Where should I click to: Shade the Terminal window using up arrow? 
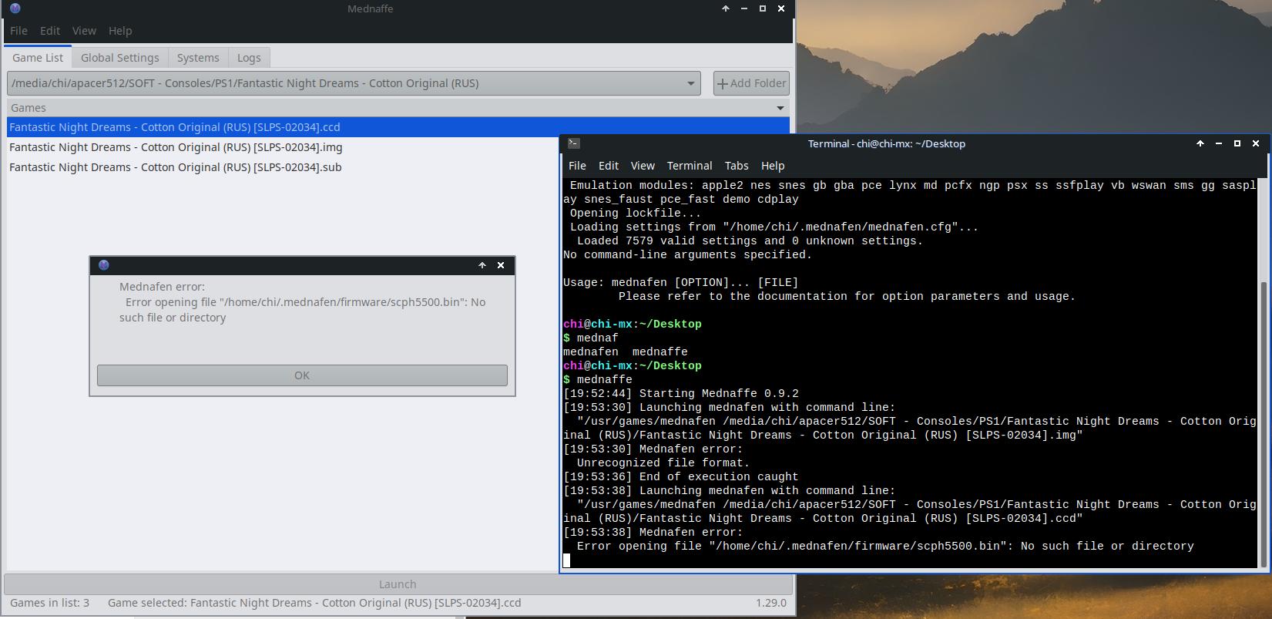tap(1200, 143)
